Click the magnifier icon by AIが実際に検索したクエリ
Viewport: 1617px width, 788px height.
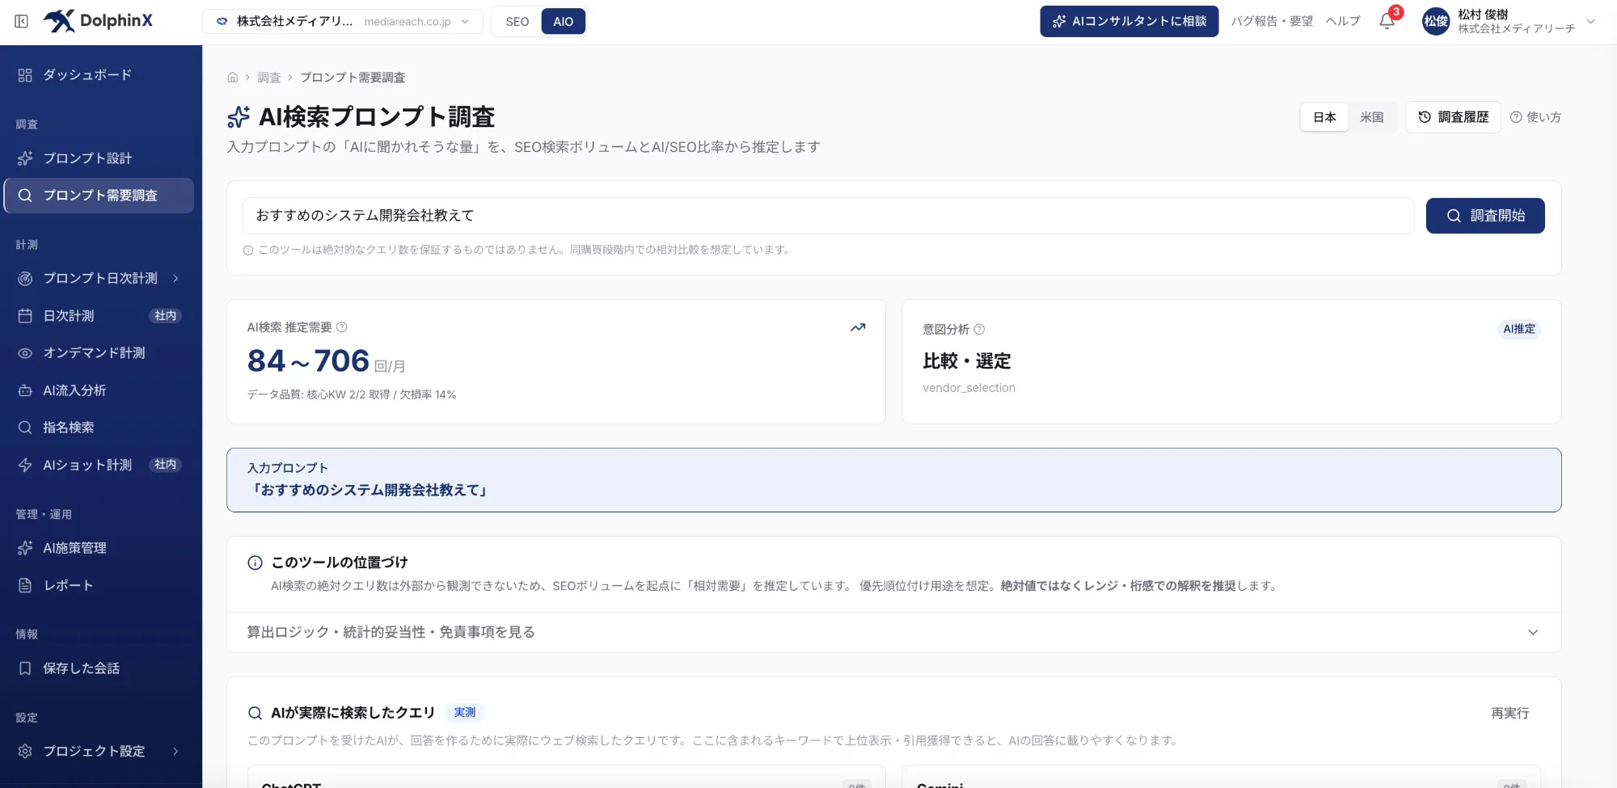(x=255, y=713)
